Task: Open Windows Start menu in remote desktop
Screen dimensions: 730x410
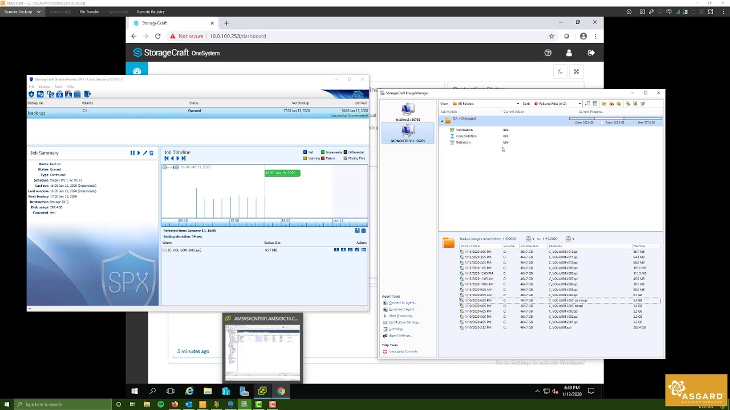Action: [x=135, y=391]
